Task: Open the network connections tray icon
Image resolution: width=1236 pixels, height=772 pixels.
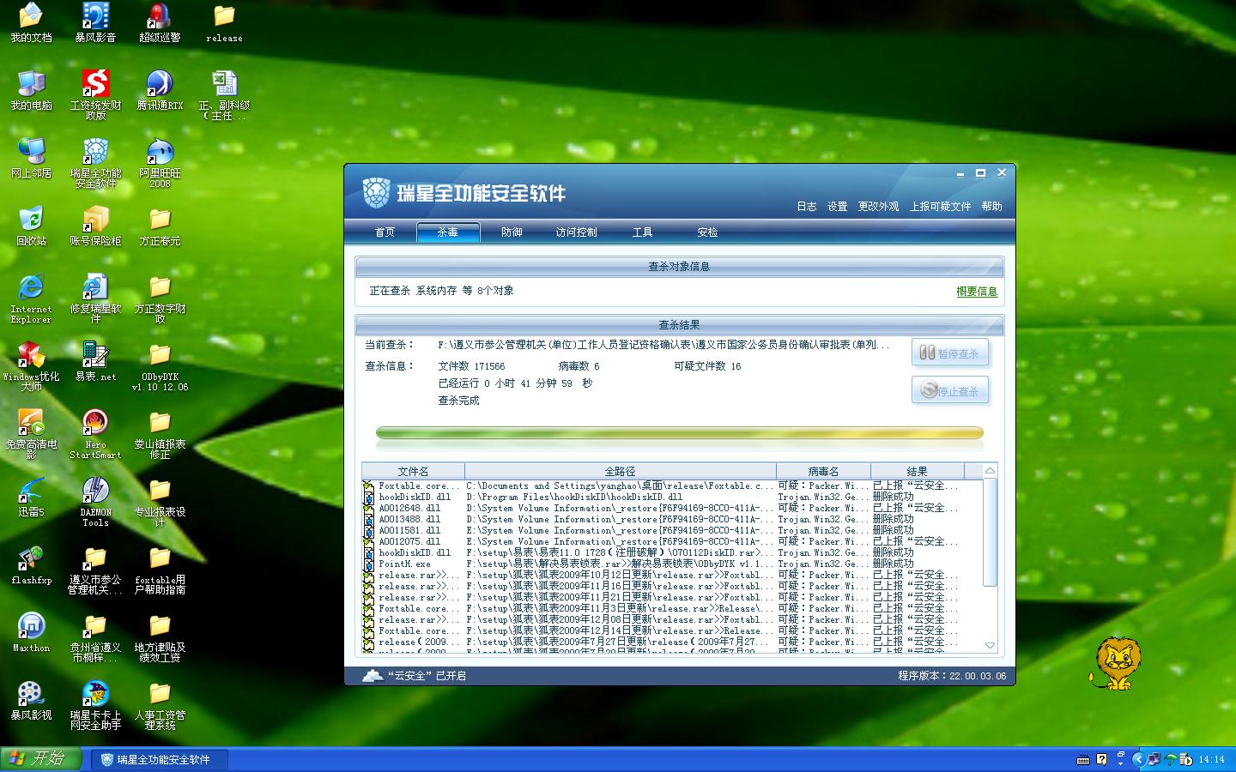Action: pyautogui.click(x=1154, y=759)
